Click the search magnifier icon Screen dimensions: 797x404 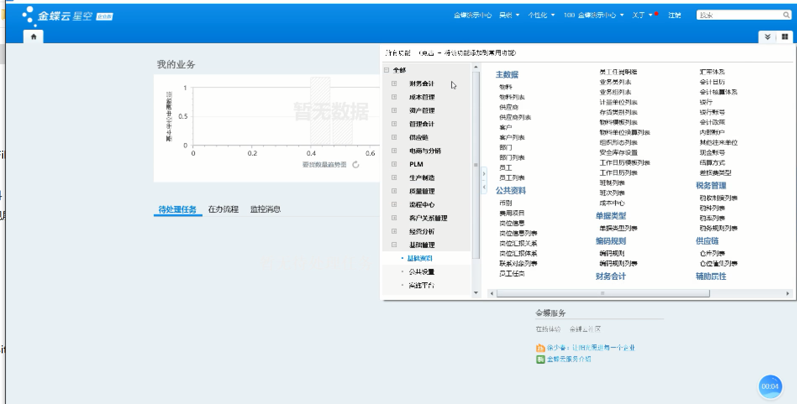[x=786, y=15]
